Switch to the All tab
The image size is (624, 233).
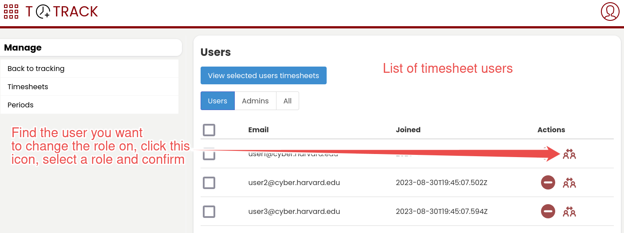point(288,101)
